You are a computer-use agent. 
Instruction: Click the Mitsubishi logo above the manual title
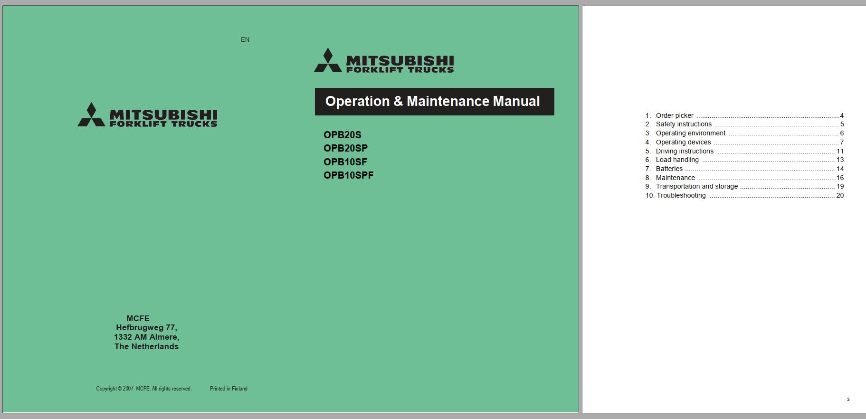[x=384, y=60]
